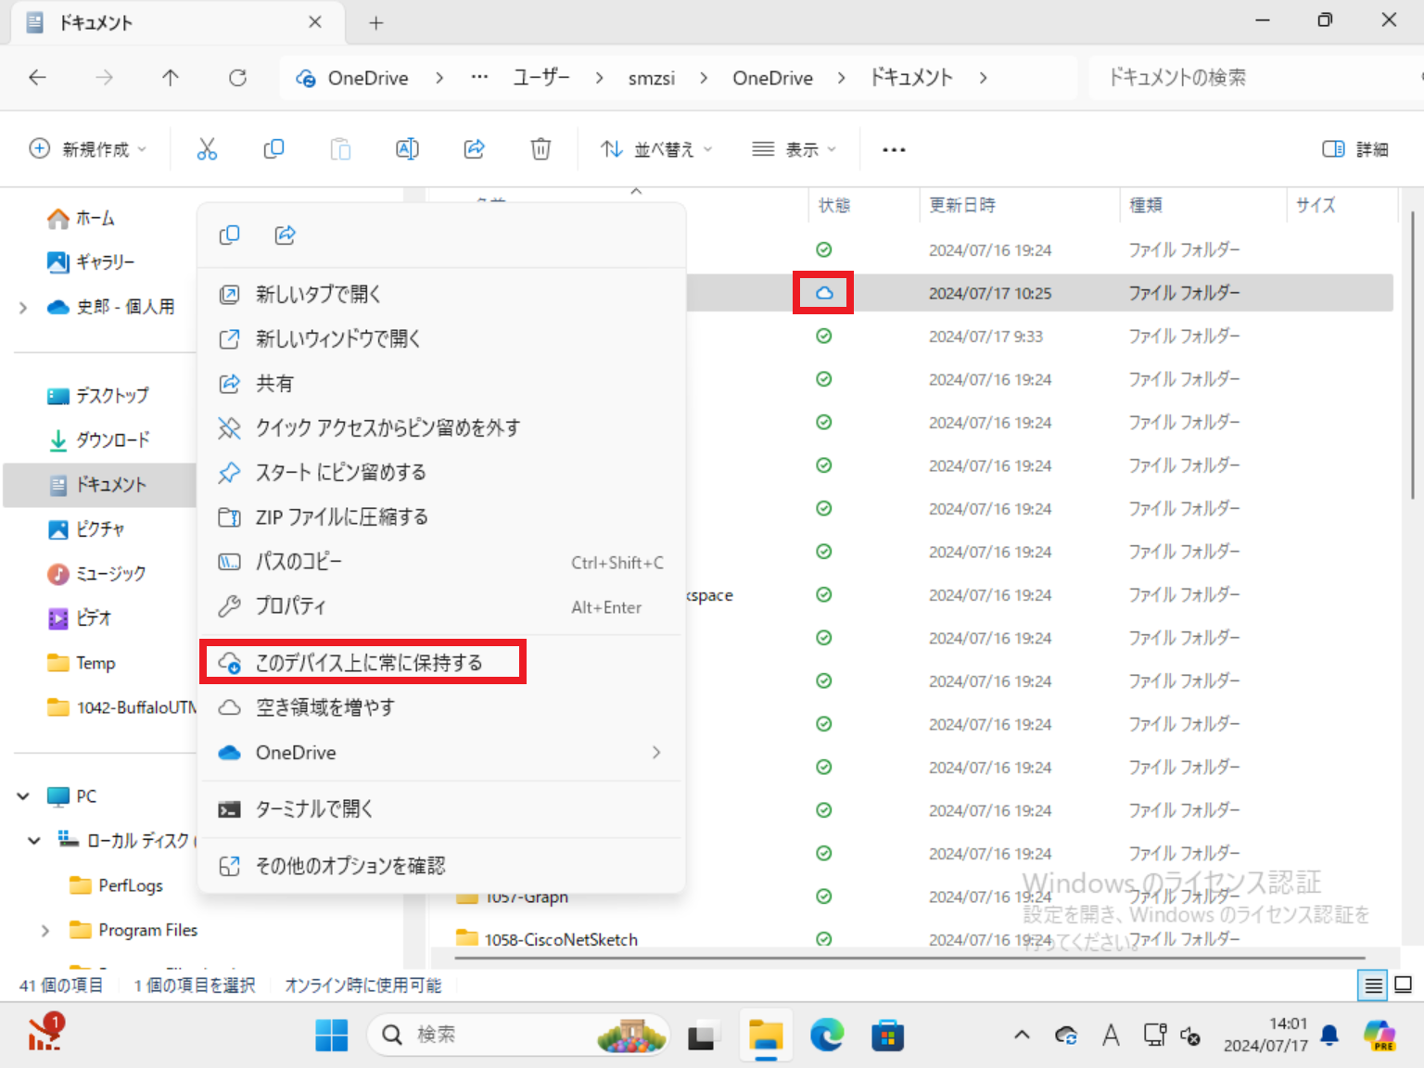
Task: Sort by the 状態 column header
Action: click(864, 205)
